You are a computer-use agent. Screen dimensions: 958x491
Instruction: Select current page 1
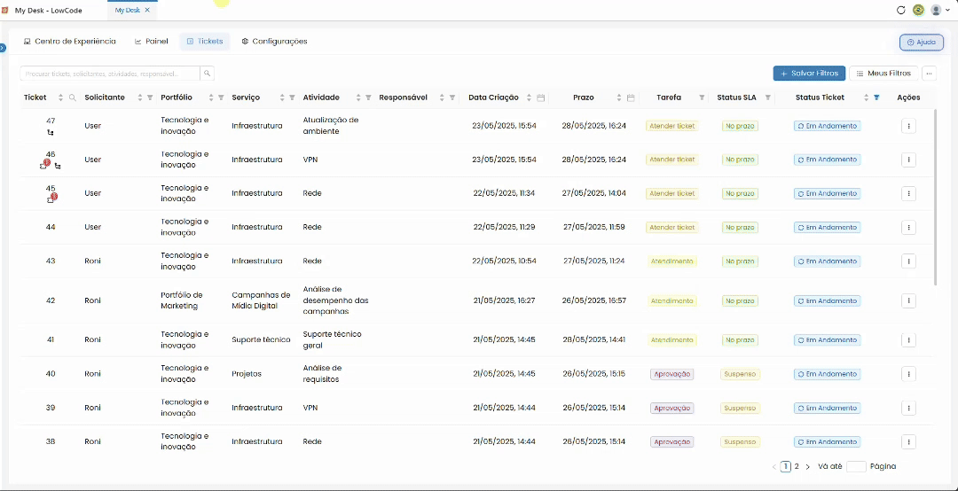click(786, 466)
